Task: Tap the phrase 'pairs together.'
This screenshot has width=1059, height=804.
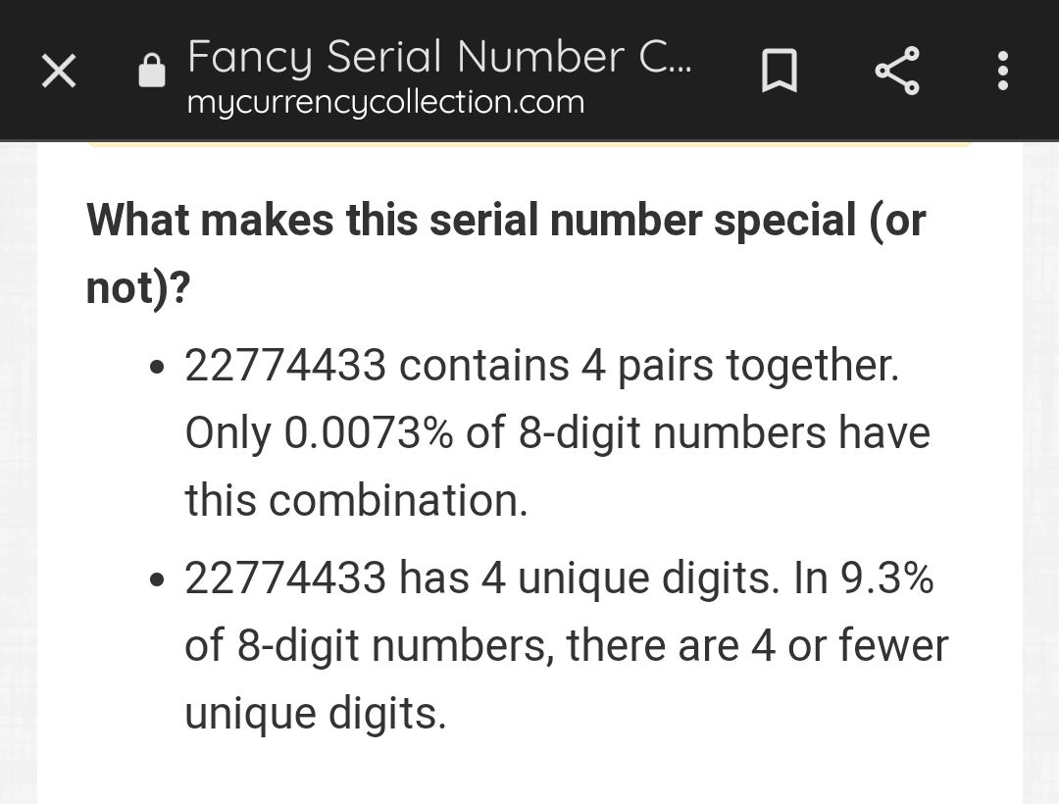Action: pos(758,367)
